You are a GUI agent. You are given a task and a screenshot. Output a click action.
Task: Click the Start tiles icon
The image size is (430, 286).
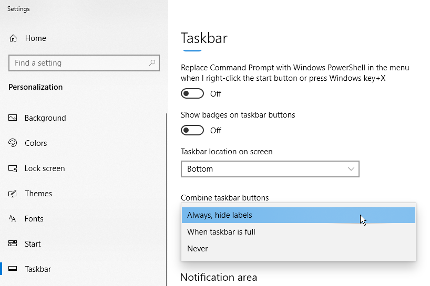[x=13, y=243]
